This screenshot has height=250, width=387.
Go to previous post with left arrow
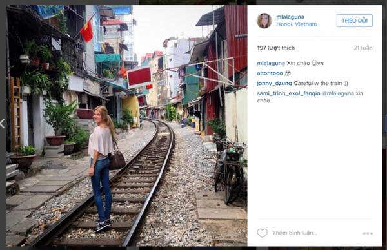3,124
